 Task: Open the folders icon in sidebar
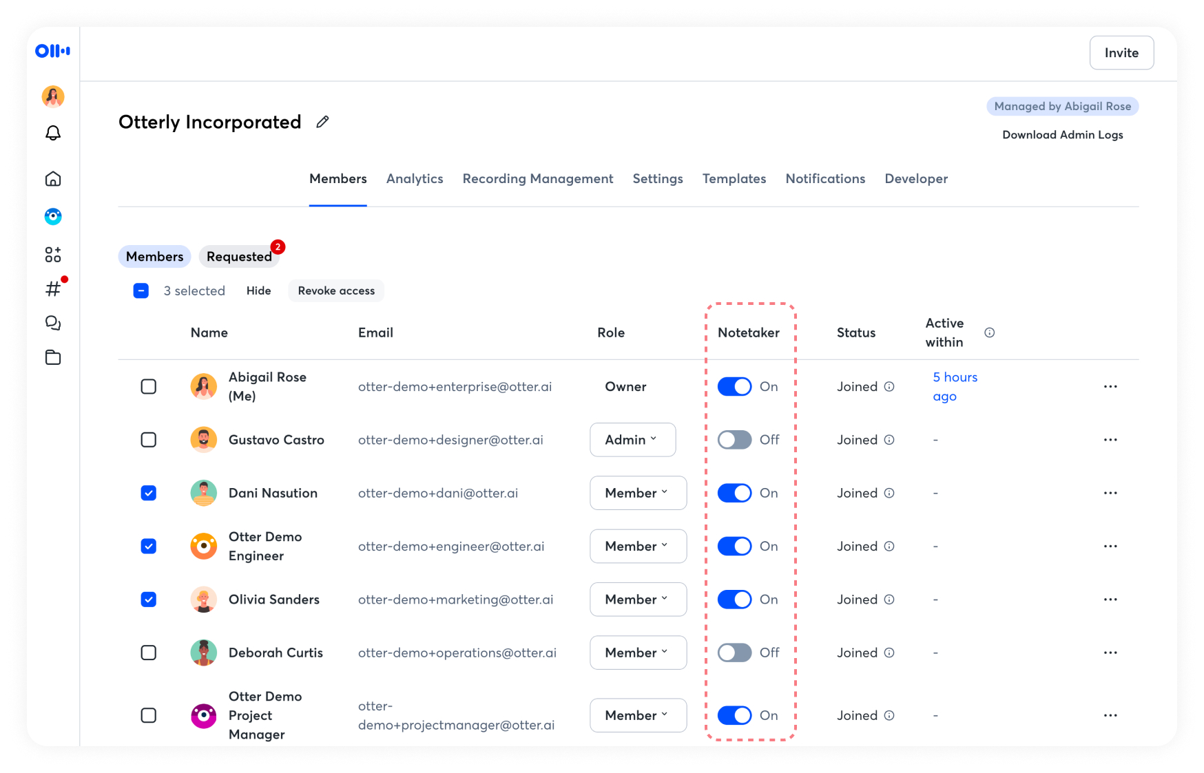(x=53, y=357)
